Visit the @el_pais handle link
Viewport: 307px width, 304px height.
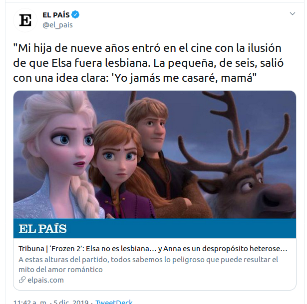tap(57, 25)
